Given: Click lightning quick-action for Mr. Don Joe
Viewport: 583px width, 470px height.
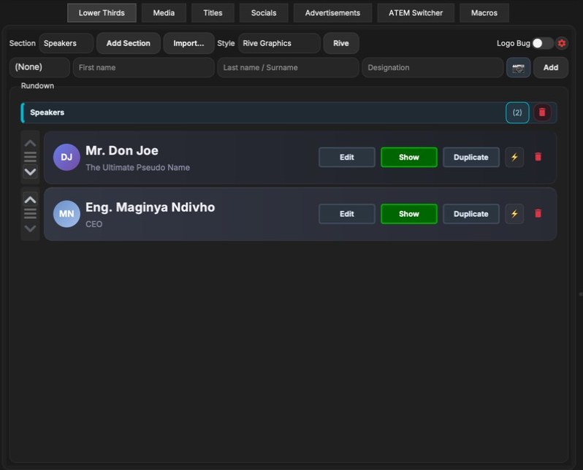Looking at the screenshot, I should pos(514,157).
